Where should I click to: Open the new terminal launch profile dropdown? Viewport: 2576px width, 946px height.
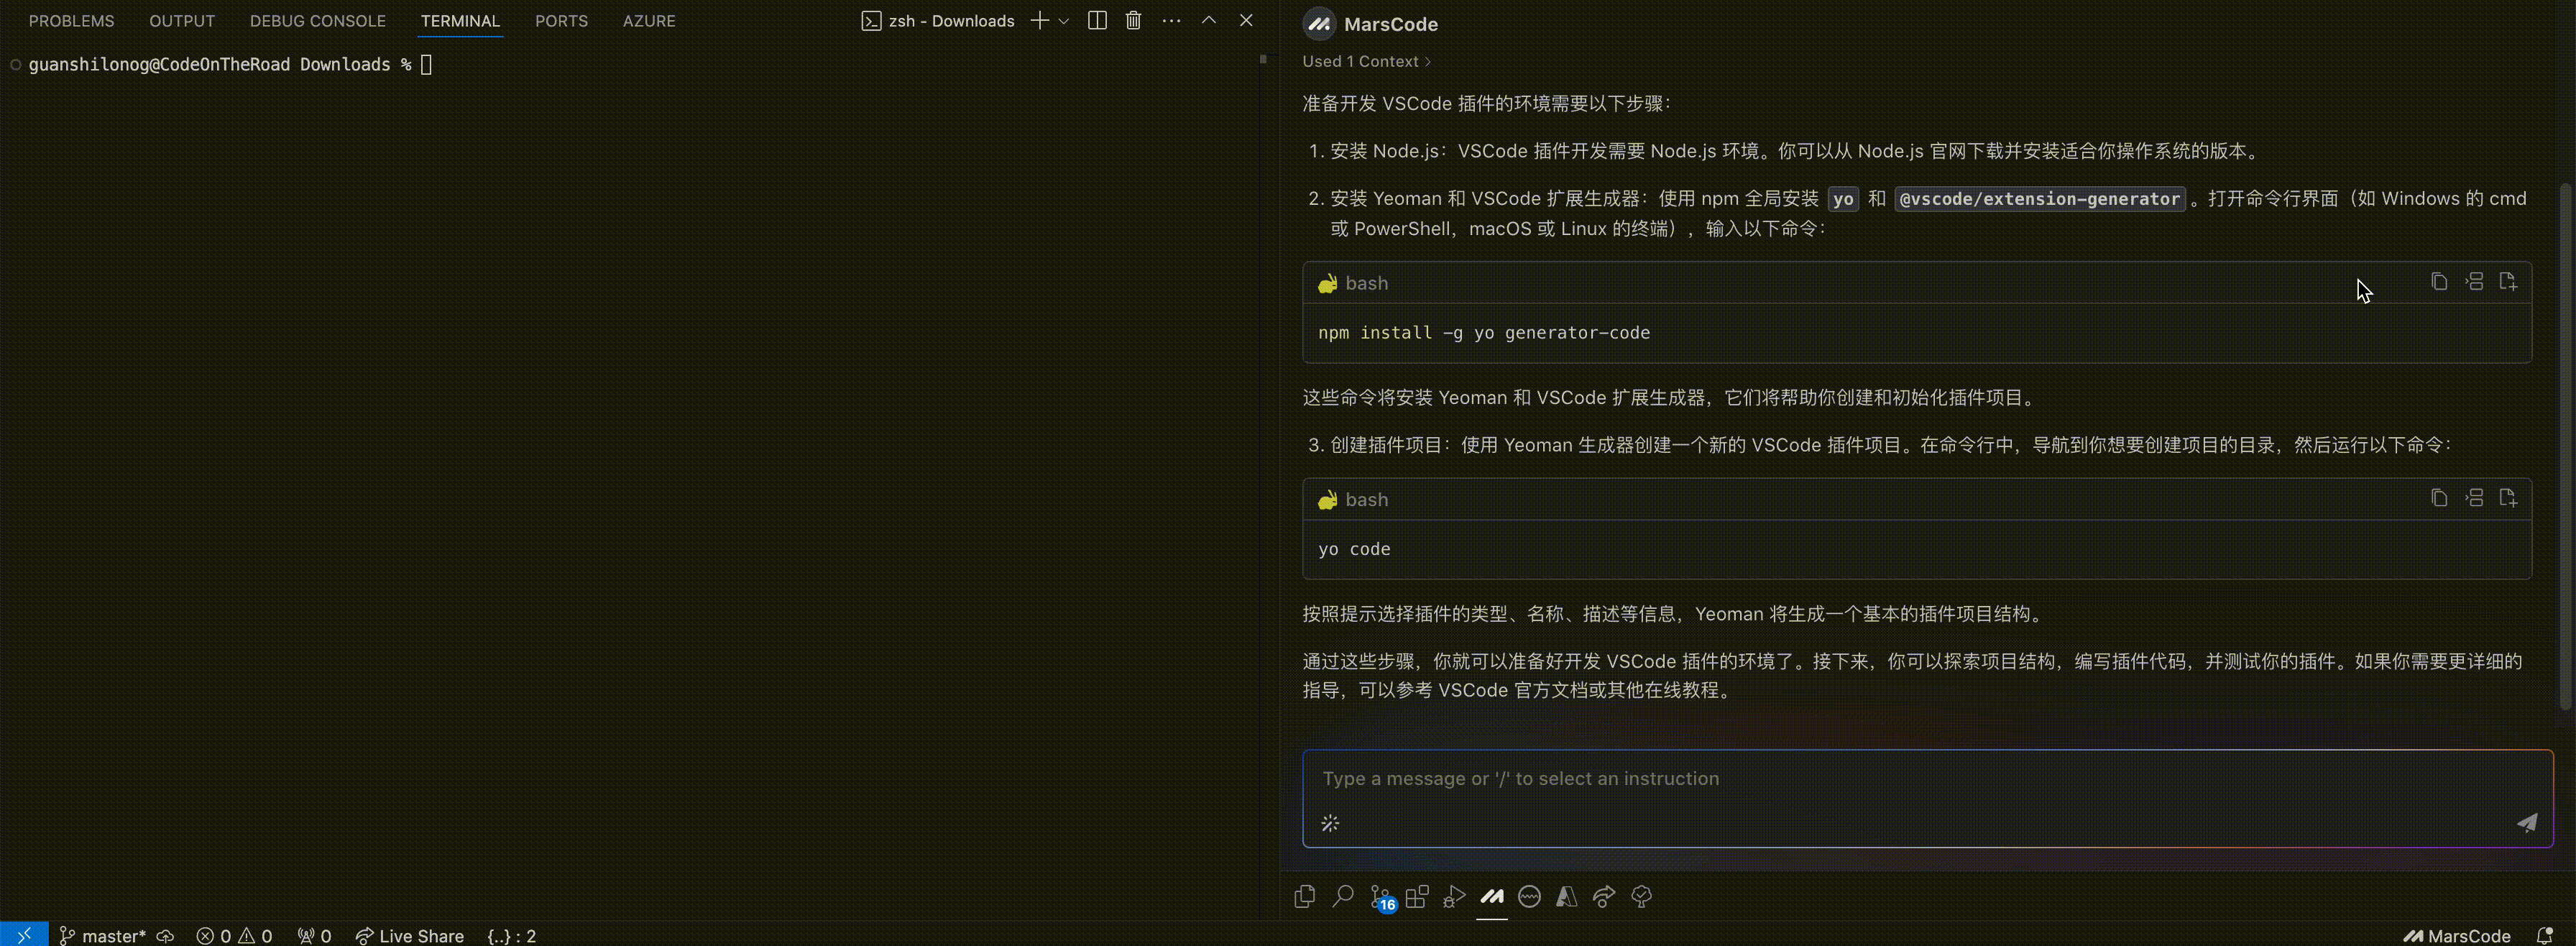click(1064, 21)
